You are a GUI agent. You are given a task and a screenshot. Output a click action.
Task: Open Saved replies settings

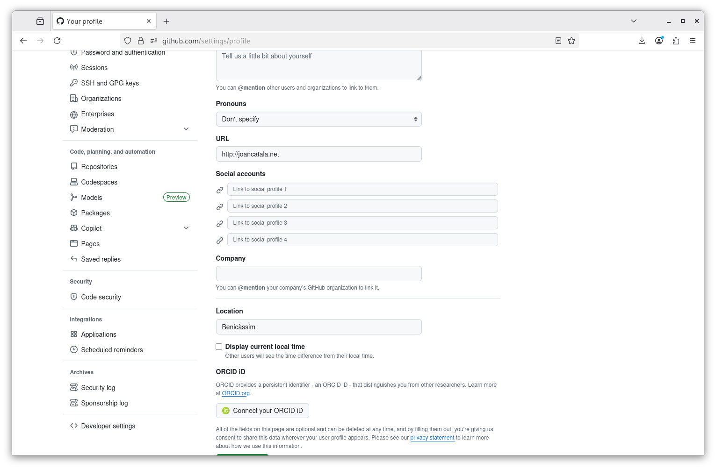[101, 259]
